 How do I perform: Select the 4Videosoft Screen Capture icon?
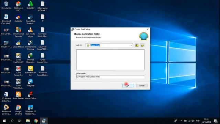coord(6,110)
